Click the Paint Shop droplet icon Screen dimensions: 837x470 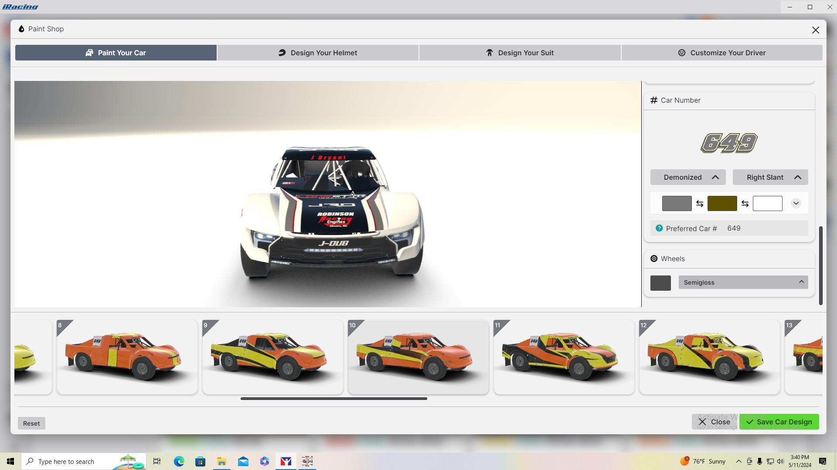click(x=21, y=29)
